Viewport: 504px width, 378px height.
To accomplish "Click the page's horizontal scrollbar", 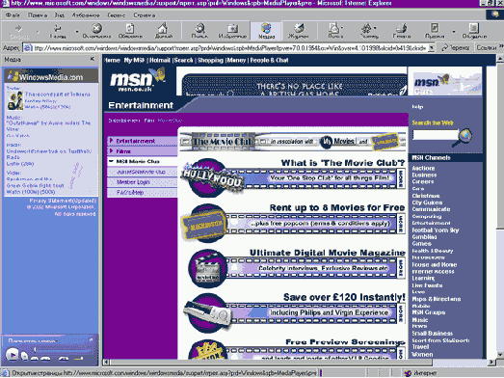I will click(300, 363).
